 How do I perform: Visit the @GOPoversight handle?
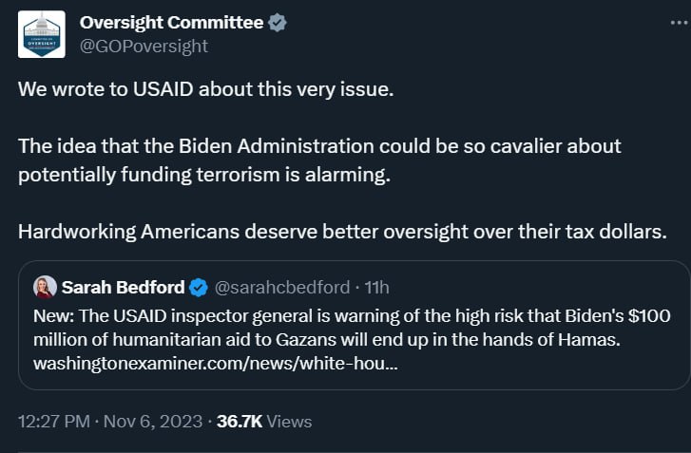pyautogui.click(x=144, y=46)
